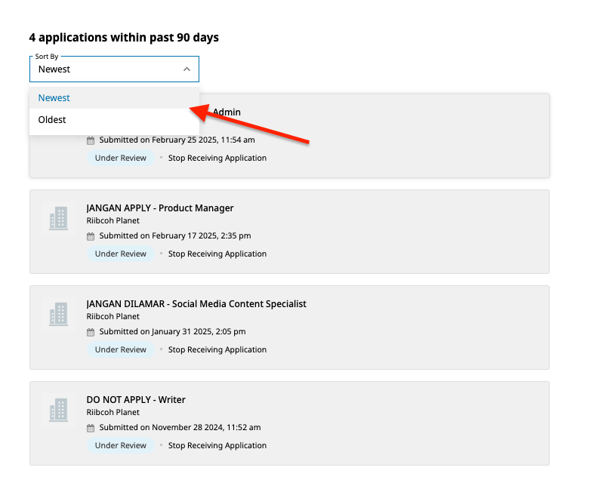Select Oldest in the sort menu

coord(114,120)
